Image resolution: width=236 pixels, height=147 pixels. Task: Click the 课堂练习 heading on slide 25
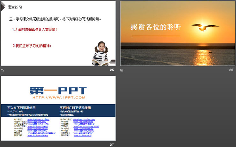(15, 7)
